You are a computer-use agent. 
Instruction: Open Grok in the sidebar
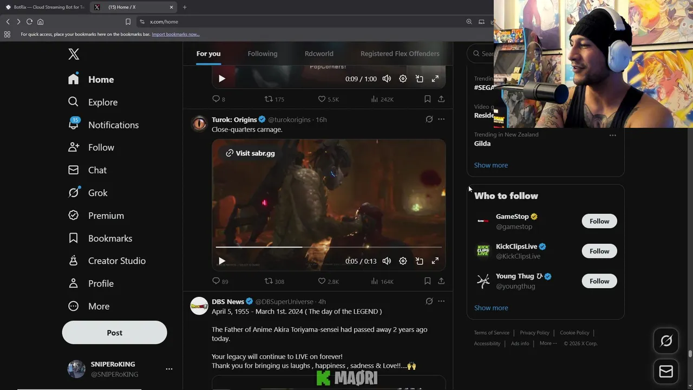pyautogui.click(x=88, y=193)
